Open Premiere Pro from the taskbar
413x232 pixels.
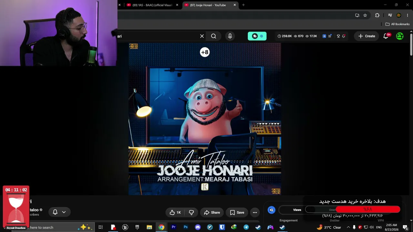[x=174, y=227]
